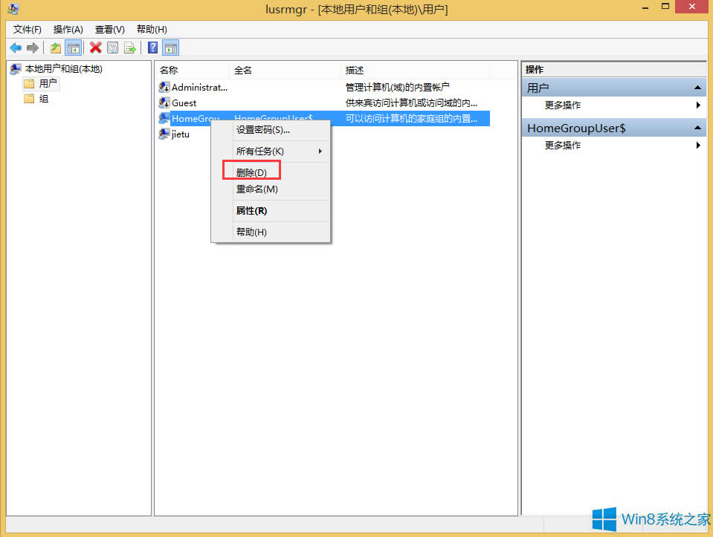Open the 查看(V) menu

coord(109,29)
